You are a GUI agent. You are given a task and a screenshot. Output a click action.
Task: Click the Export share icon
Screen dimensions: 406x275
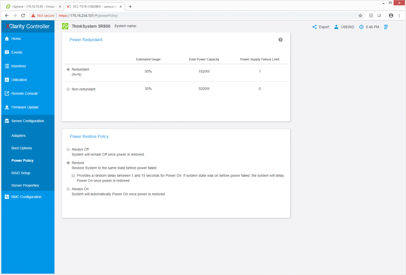314,27
